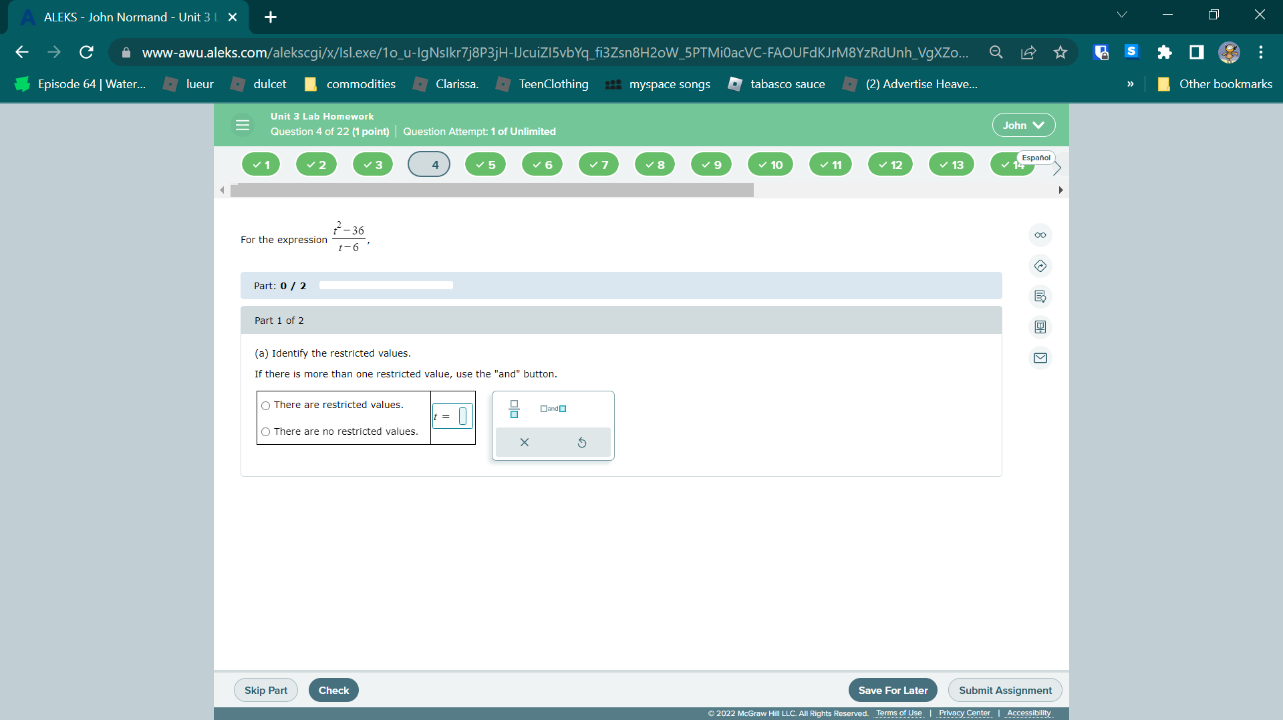This screenshot has width=1283, height=720.
Task: Open the diamond arrow sidebar tool
Action: (x=1040, y=266)
